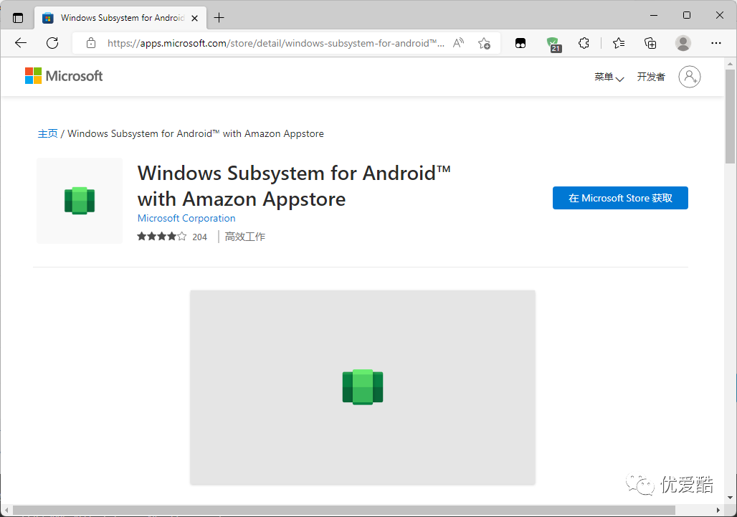Click 在 Microsoft Store 获取 button
This screenshot has width=737, height=517.
tap(620, 198)
